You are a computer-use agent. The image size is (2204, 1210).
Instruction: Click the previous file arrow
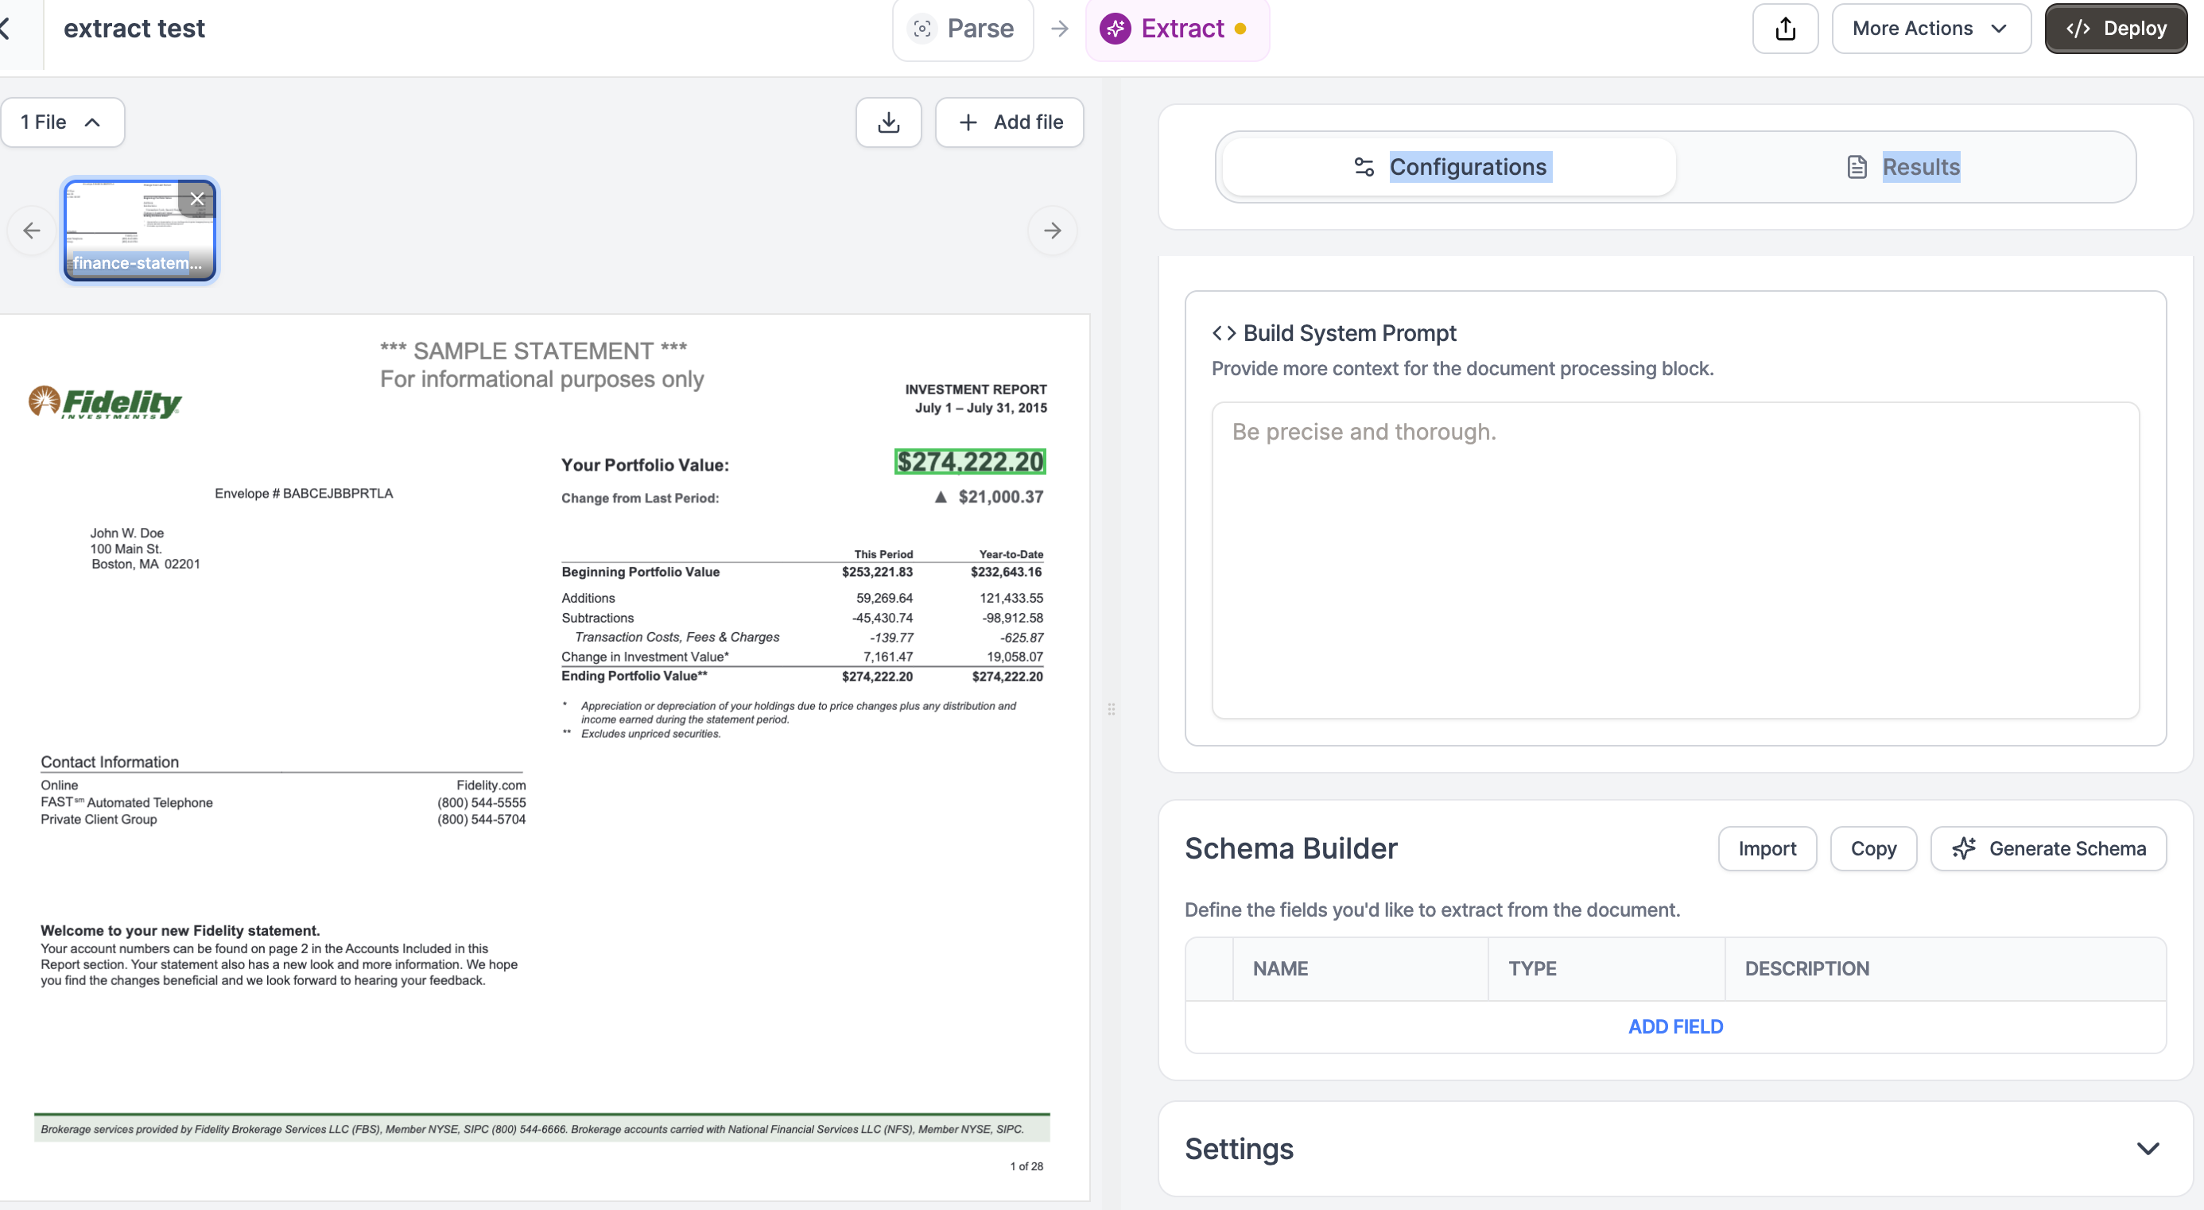(32, 231)
